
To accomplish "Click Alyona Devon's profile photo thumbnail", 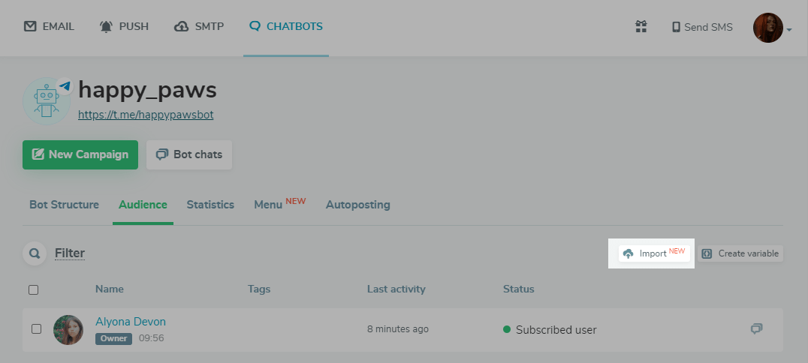I will point(68,329).
